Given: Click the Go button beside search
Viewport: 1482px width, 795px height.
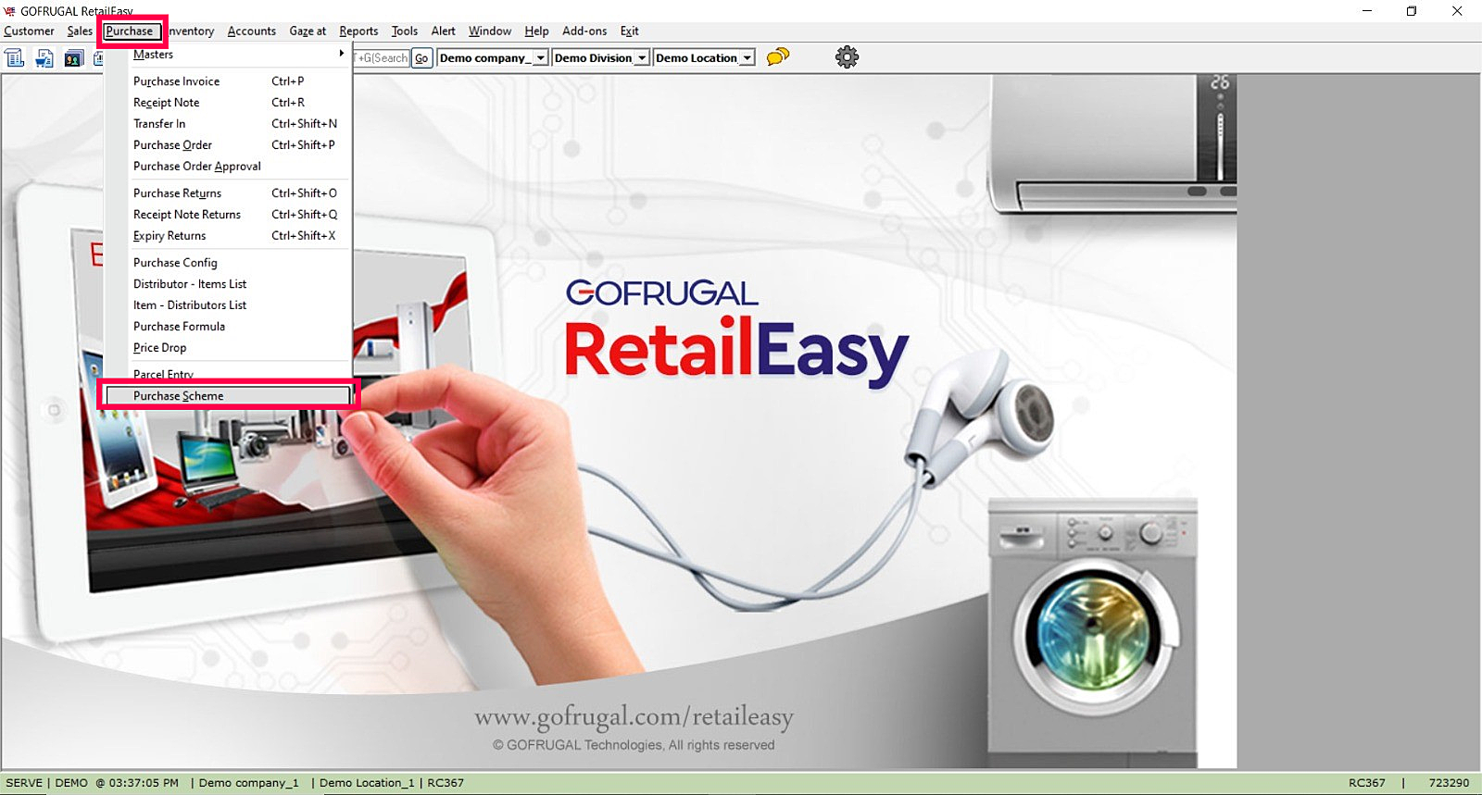Looking at the screenshot, I should 421,58.
